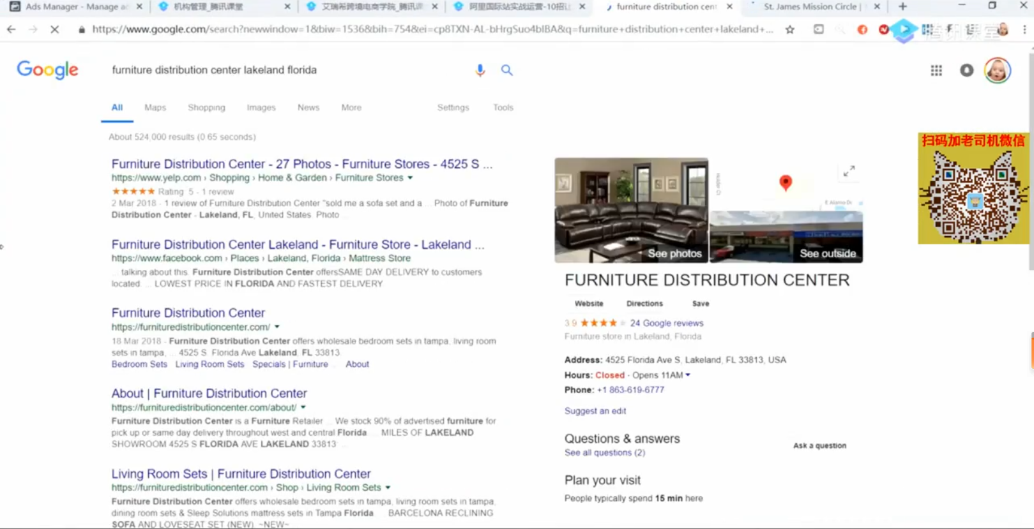The image size is (1034, 529).
Task: Click the red extension icon in toolbar
Action: point(884,29)
